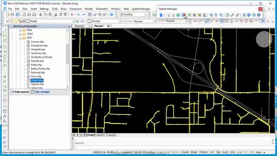Switch to the Data sources tab
Screen dimensions: 277x156
(x=20, y=92)
